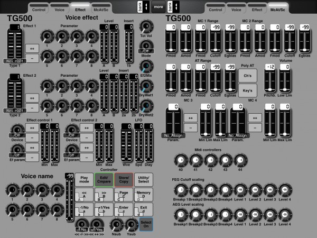Toggle the Select On button
Viewport: 317px width, 238px height.
pos(146,224)
